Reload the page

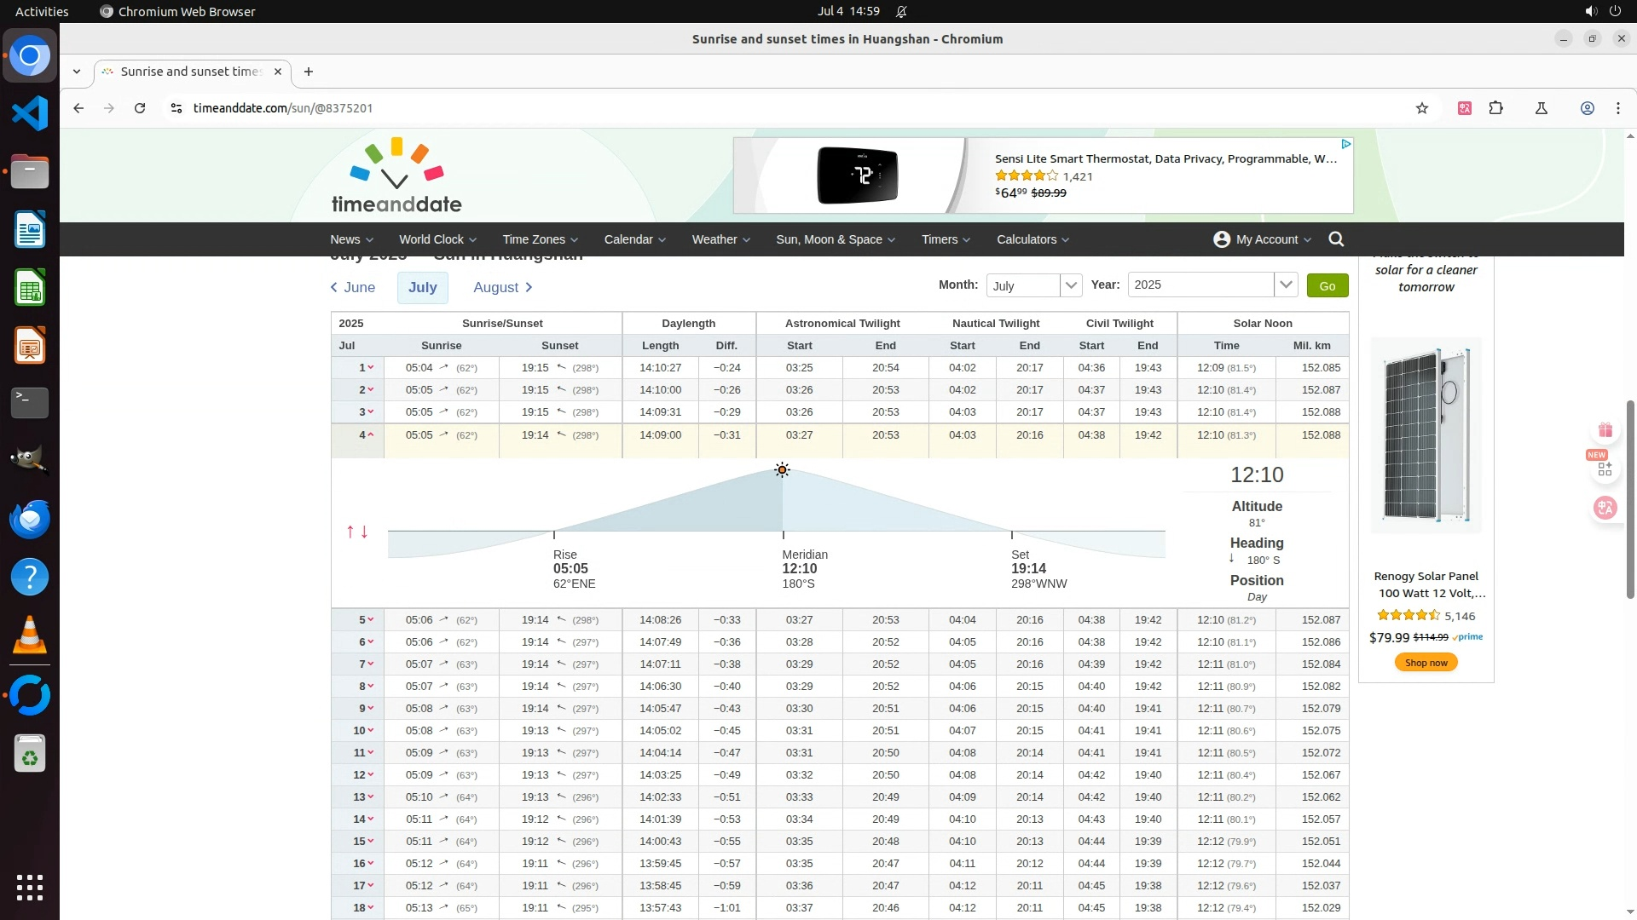pyautogui.click(x=140, y=108)
